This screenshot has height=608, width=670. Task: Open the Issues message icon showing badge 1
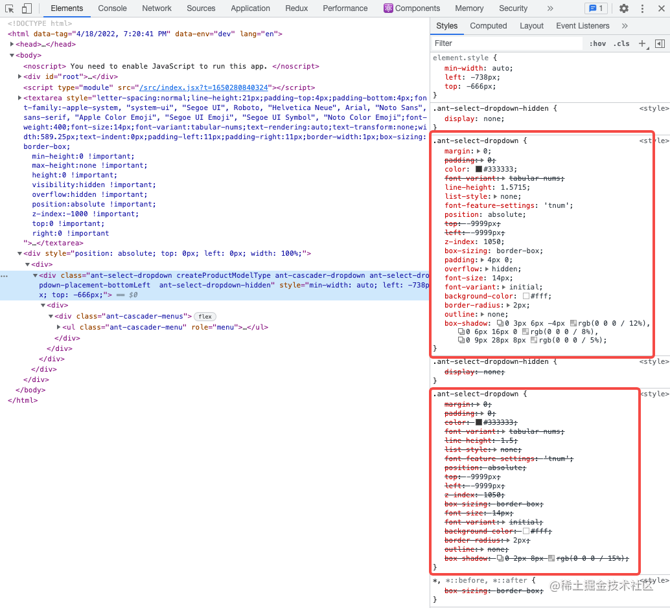[595, 8]
